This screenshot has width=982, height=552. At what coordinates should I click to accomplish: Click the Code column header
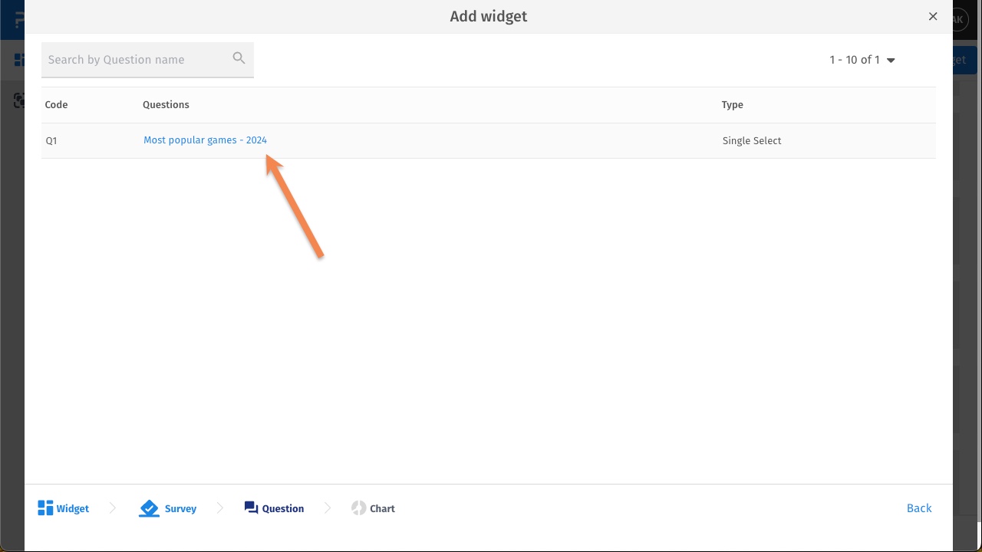[56, 105]
